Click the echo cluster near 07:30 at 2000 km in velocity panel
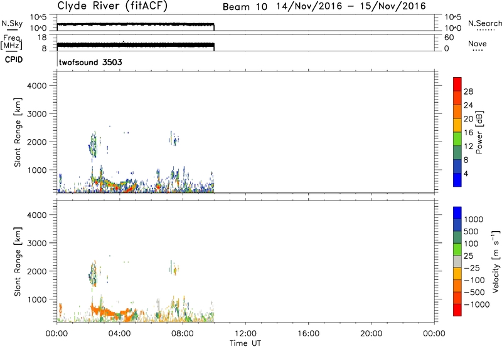Viewport: 502px width, 347px height. pos(174,267)
